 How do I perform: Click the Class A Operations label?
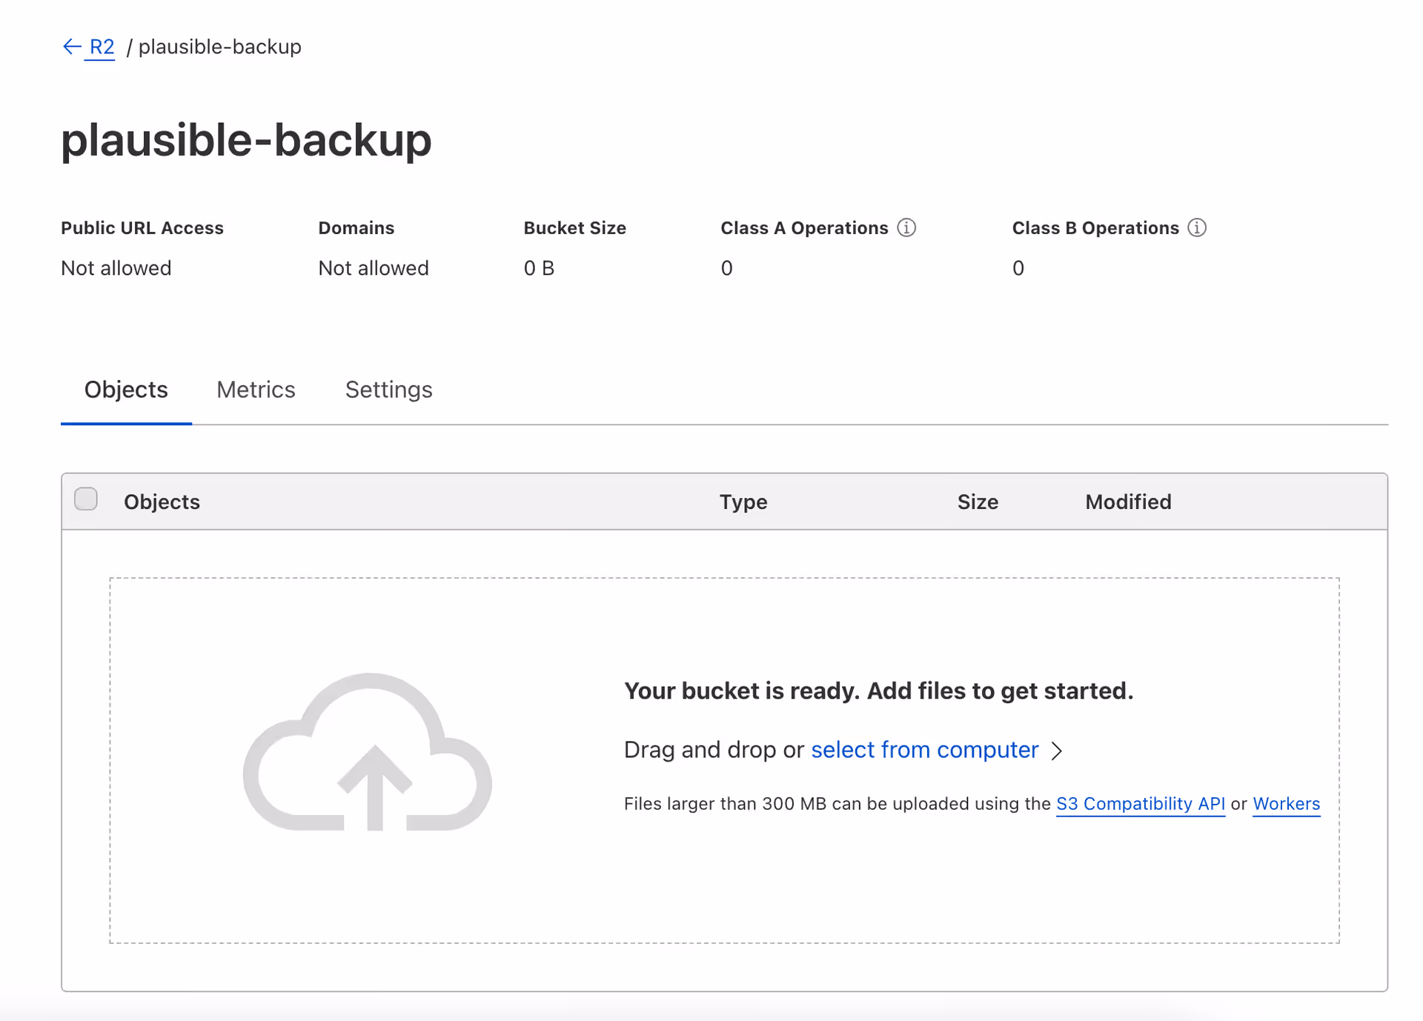[x=804, y=227]
